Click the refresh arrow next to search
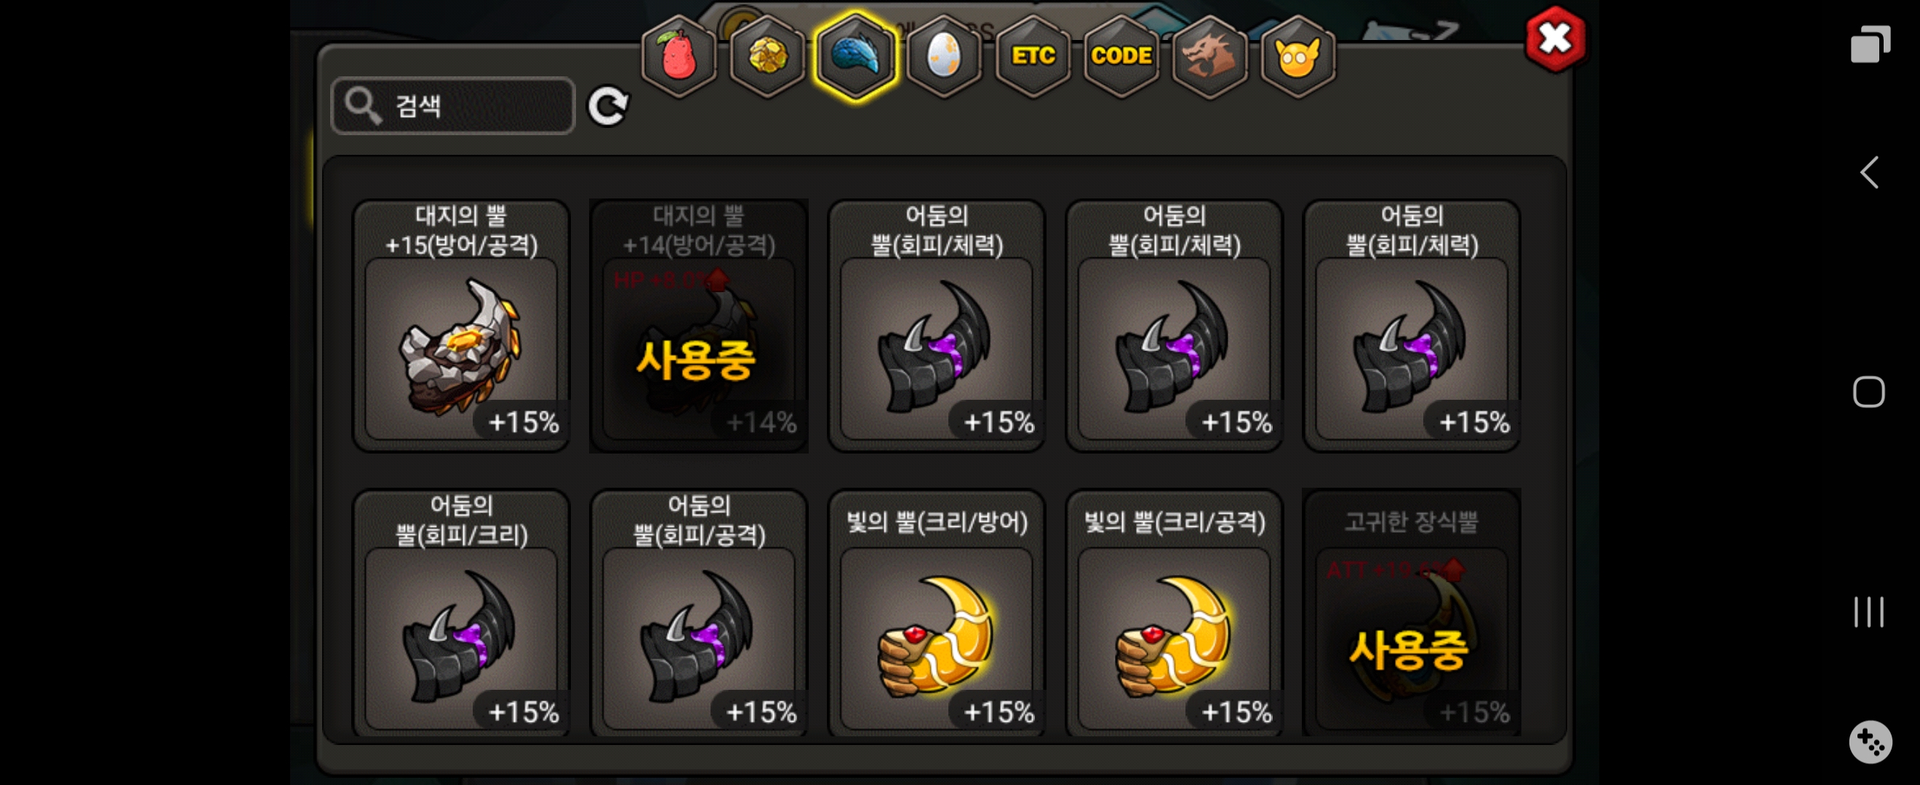 tap(608, 107)
